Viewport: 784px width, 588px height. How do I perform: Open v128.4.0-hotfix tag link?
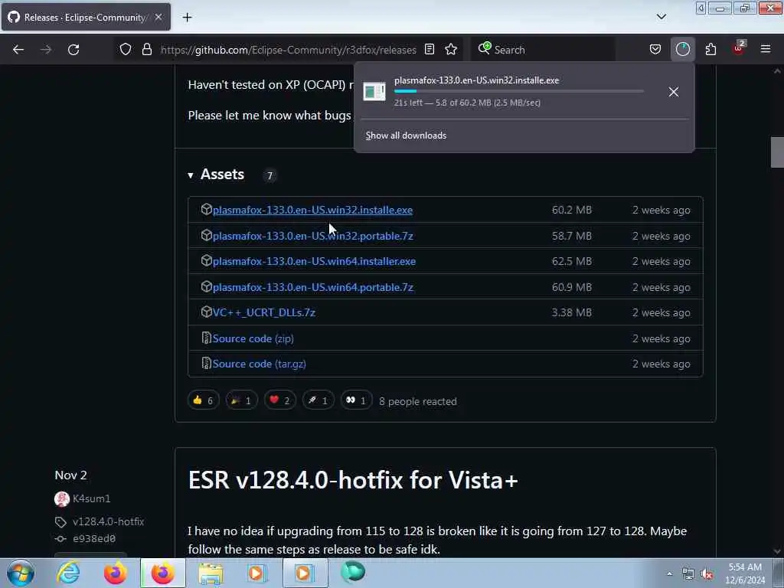pos(108,521)
